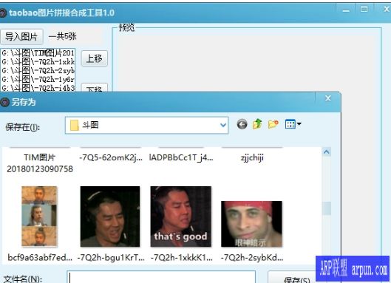Click the taobao app title bar icon

(2, 13)
